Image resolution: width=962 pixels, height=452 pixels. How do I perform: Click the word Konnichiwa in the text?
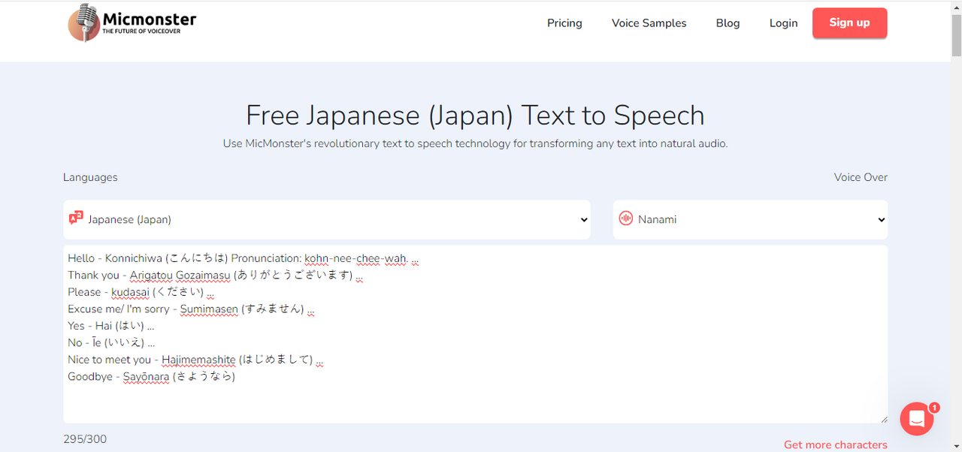pyautogui.click(x=135, y=258)
